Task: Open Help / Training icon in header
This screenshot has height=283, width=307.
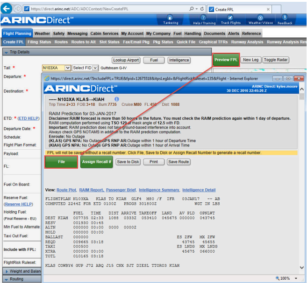Action: 204,20
